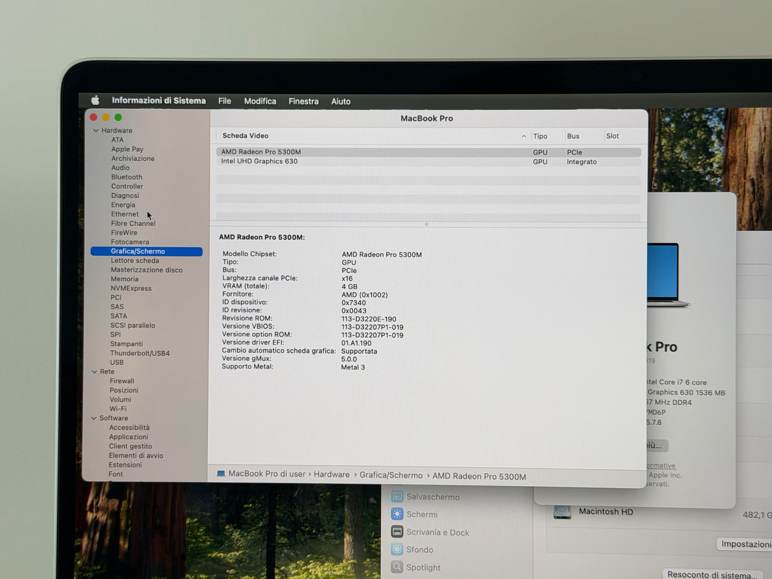Open Sfondo in System Settings window
This screenshot has width=772, height=579.
(x=412, y=550)
